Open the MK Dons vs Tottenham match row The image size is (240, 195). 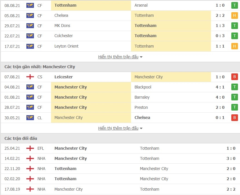tap(120, 26)
